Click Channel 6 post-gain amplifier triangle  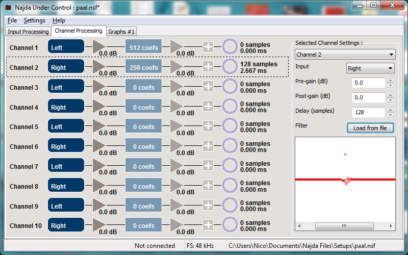point(176,146)
